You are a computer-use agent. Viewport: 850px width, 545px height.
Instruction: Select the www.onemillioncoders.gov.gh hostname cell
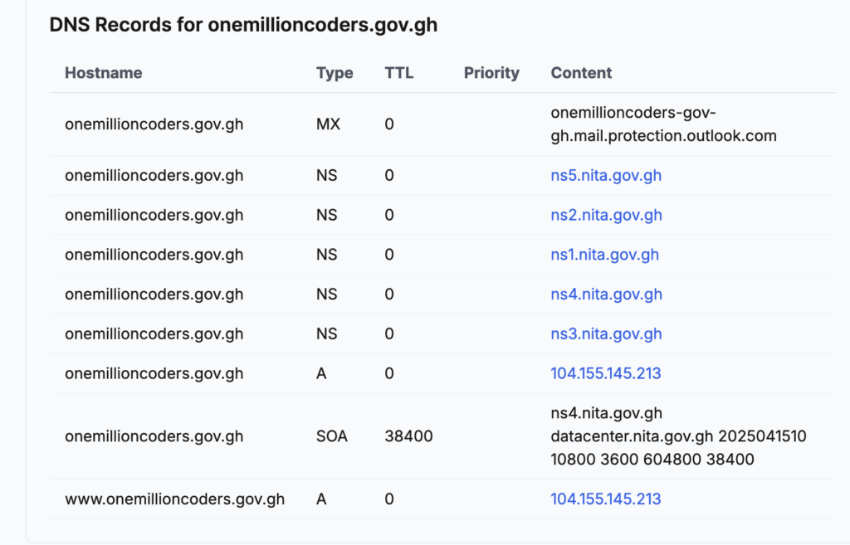[x=174, y=499]
